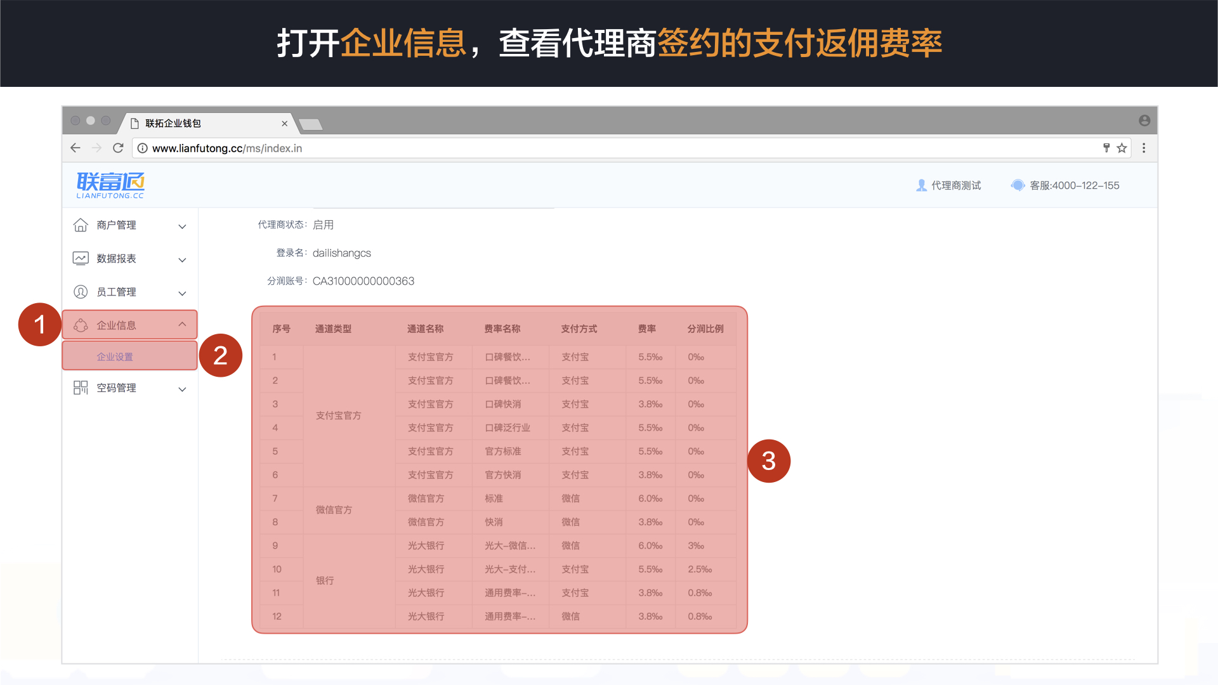The height and width of the screenshot is (685, 1218).
Task: Open the 员工管理 menu item
Action: click(x=130, y=292)
